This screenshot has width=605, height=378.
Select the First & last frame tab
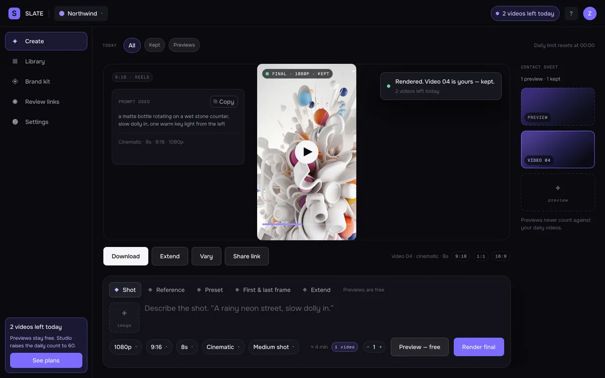click(262, 290)
